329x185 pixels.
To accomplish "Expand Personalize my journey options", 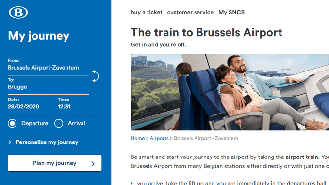I will (47, 142).
